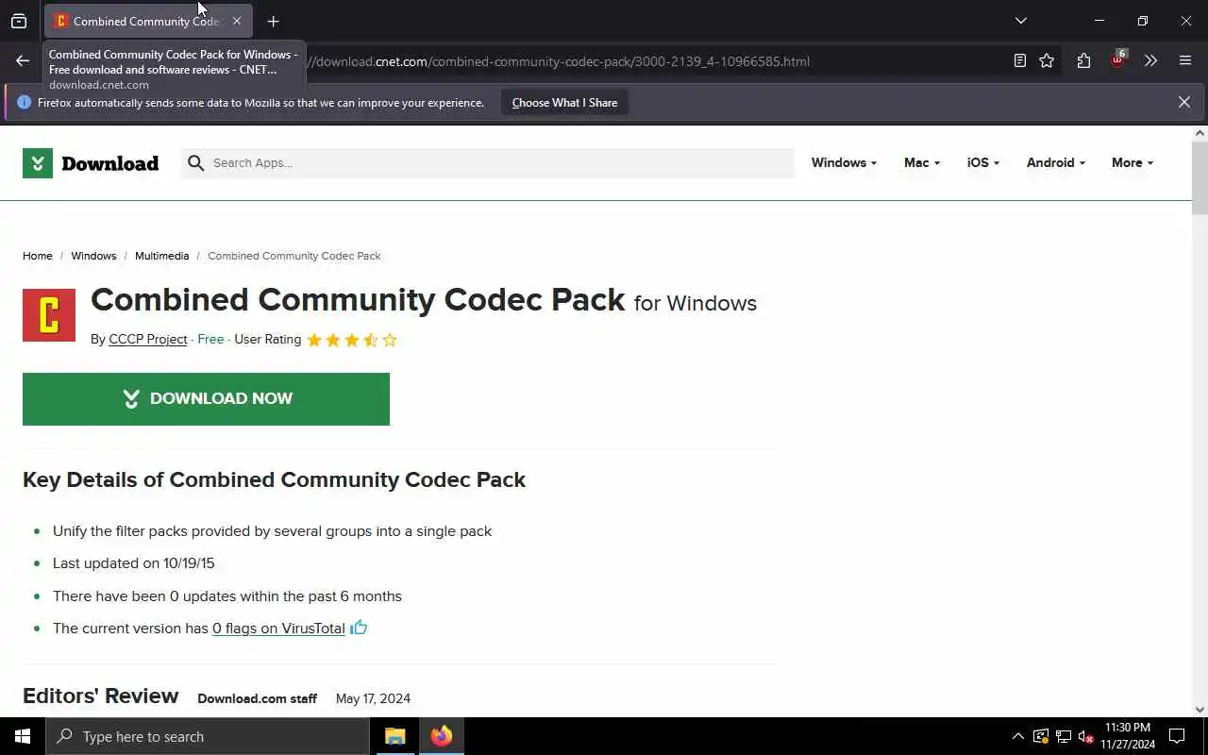The height and width of the screenshot is (755, 1208).
Task: Click the Download.com staff author text
Action: 257,698
